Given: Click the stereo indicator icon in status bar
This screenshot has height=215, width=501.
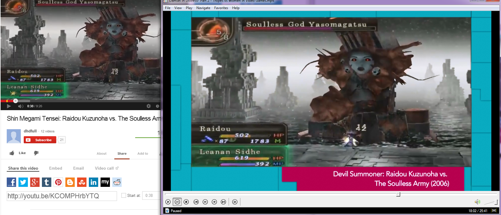Looking at the screenshot, I should tap(494, 211).
